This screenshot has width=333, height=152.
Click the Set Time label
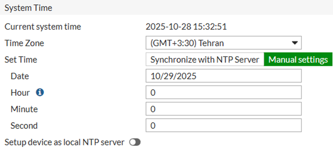21,60
